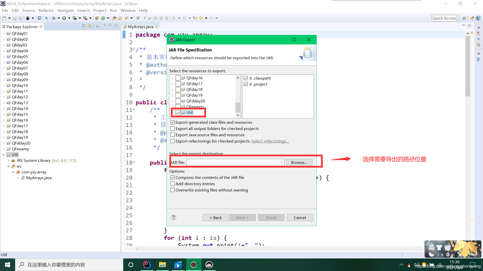Enable Overwrite existing files without warning
This screenshot has height=271, width=483.
pos(173,190)
